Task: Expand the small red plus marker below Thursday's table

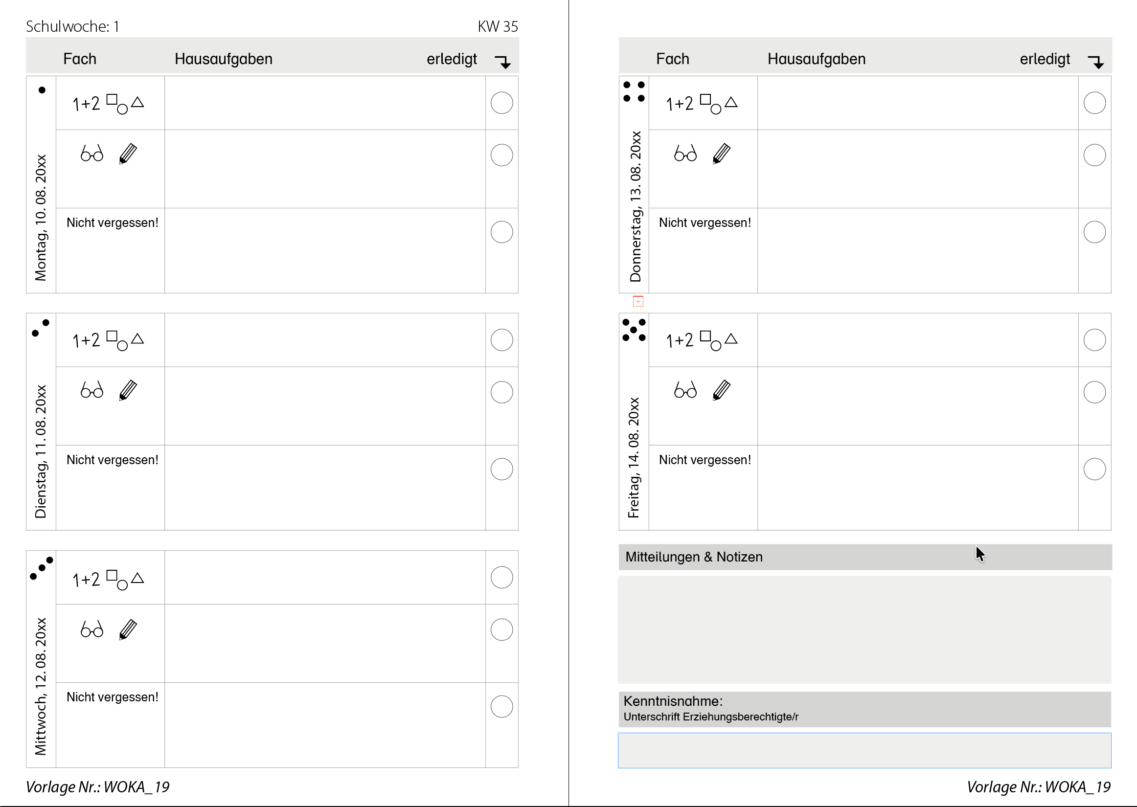Action: (638, 301)
